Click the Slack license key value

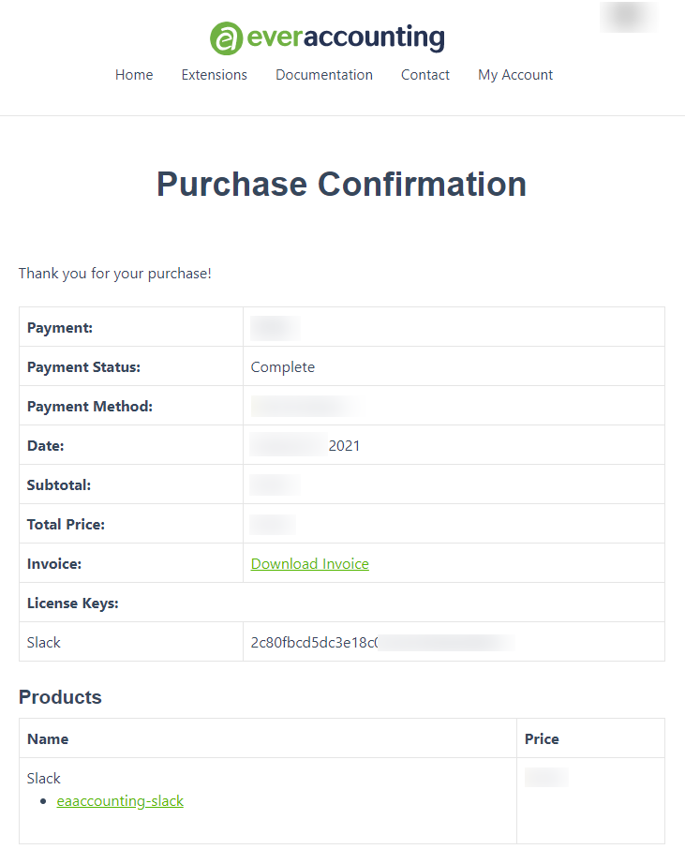[x=382, y=643]
